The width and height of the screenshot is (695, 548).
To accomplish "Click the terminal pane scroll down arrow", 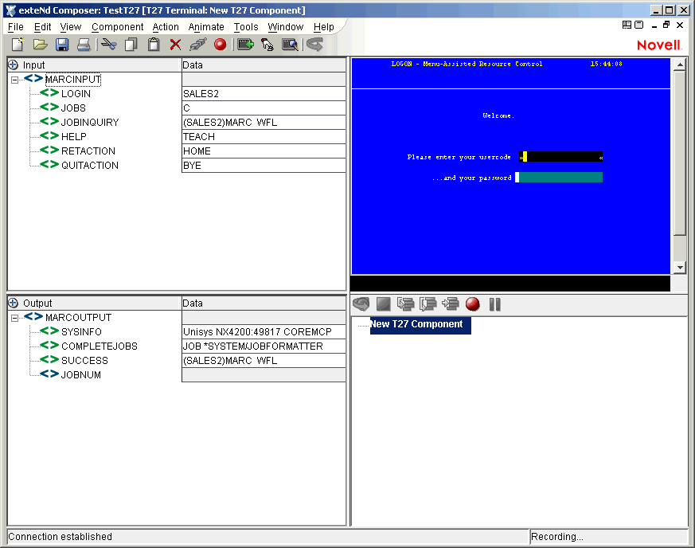I will [x=679, y=268].
